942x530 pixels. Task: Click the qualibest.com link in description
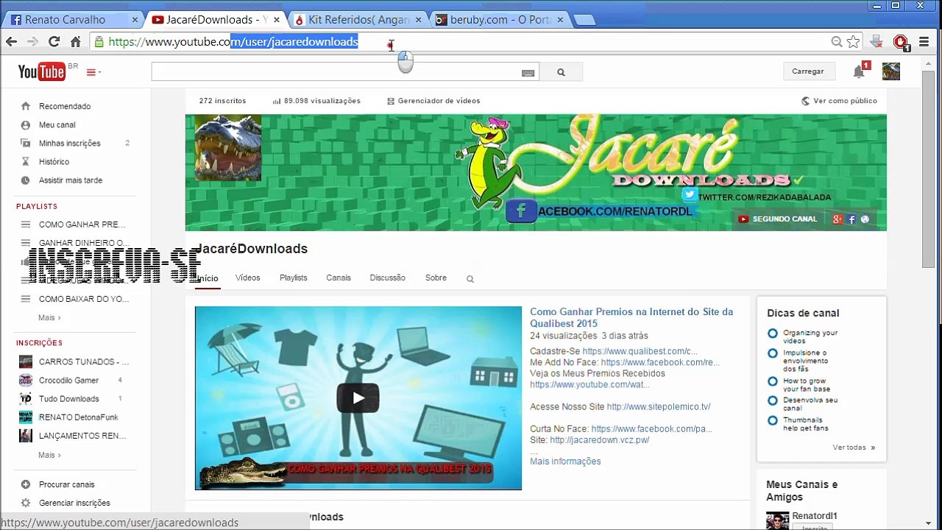click(x=640, y=351)
